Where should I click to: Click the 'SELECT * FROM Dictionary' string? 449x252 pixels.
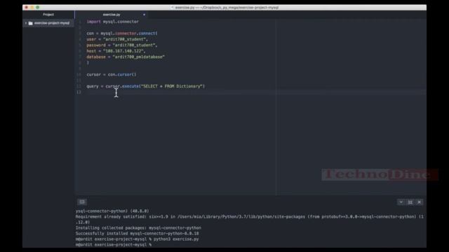click(172, 86)
